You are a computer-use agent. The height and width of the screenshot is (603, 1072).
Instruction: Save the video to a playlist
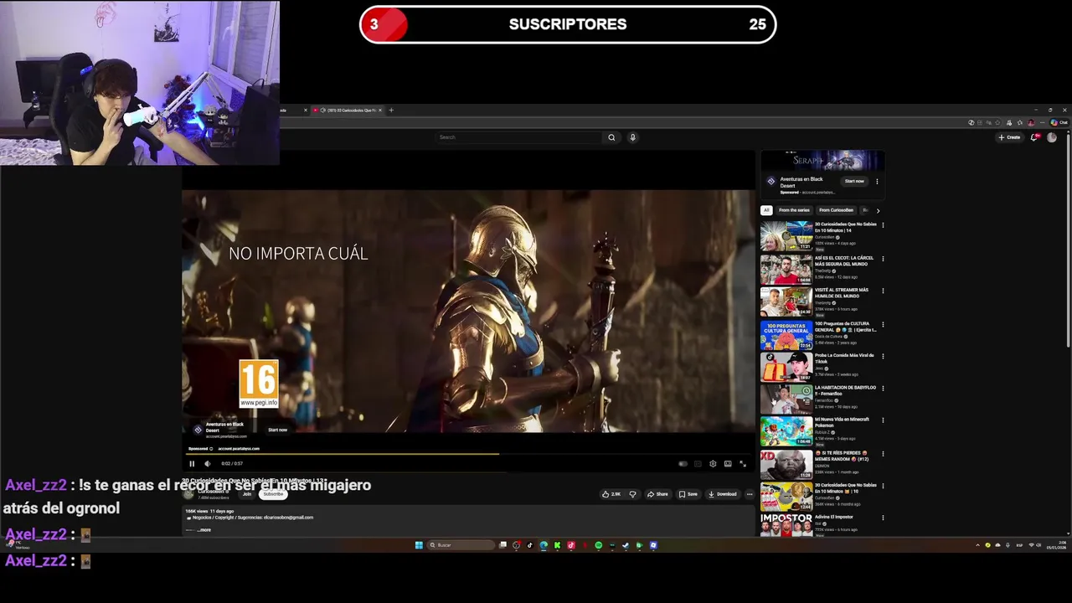[688, 494]
